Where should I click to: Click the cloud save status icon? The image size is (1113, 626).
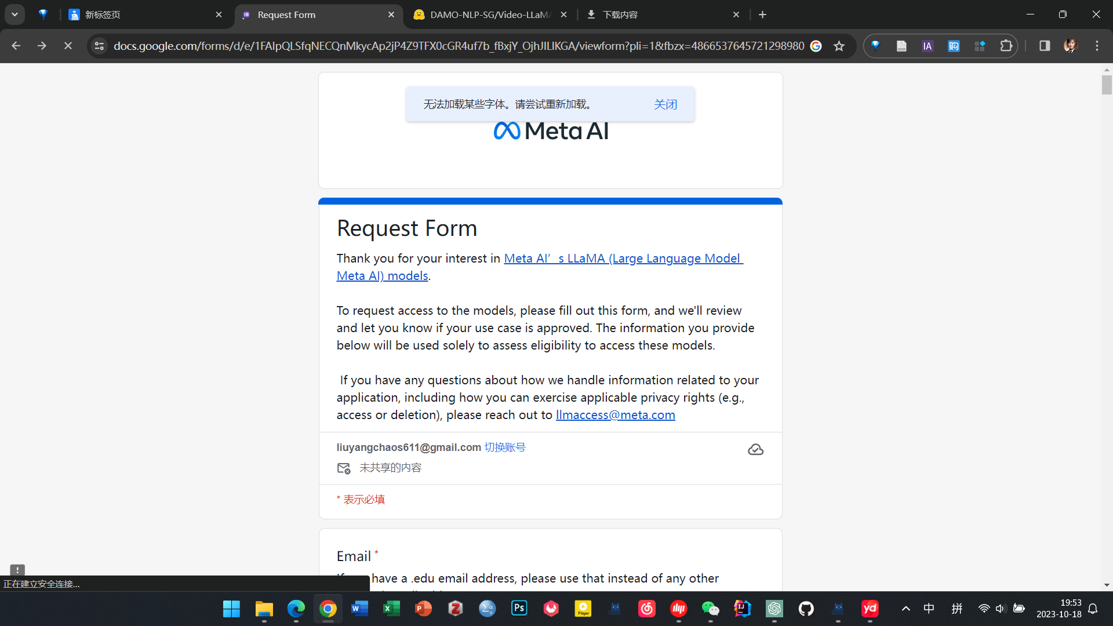pyautogui.click(x=755, y=450)
